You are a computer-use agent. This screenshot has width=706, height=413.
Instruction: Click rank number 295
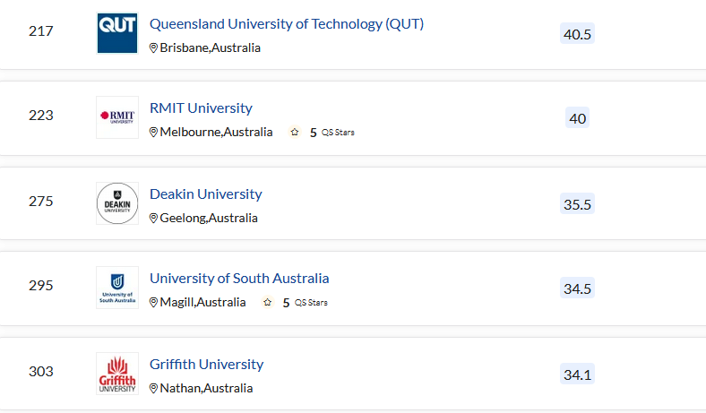click(41, 286)
